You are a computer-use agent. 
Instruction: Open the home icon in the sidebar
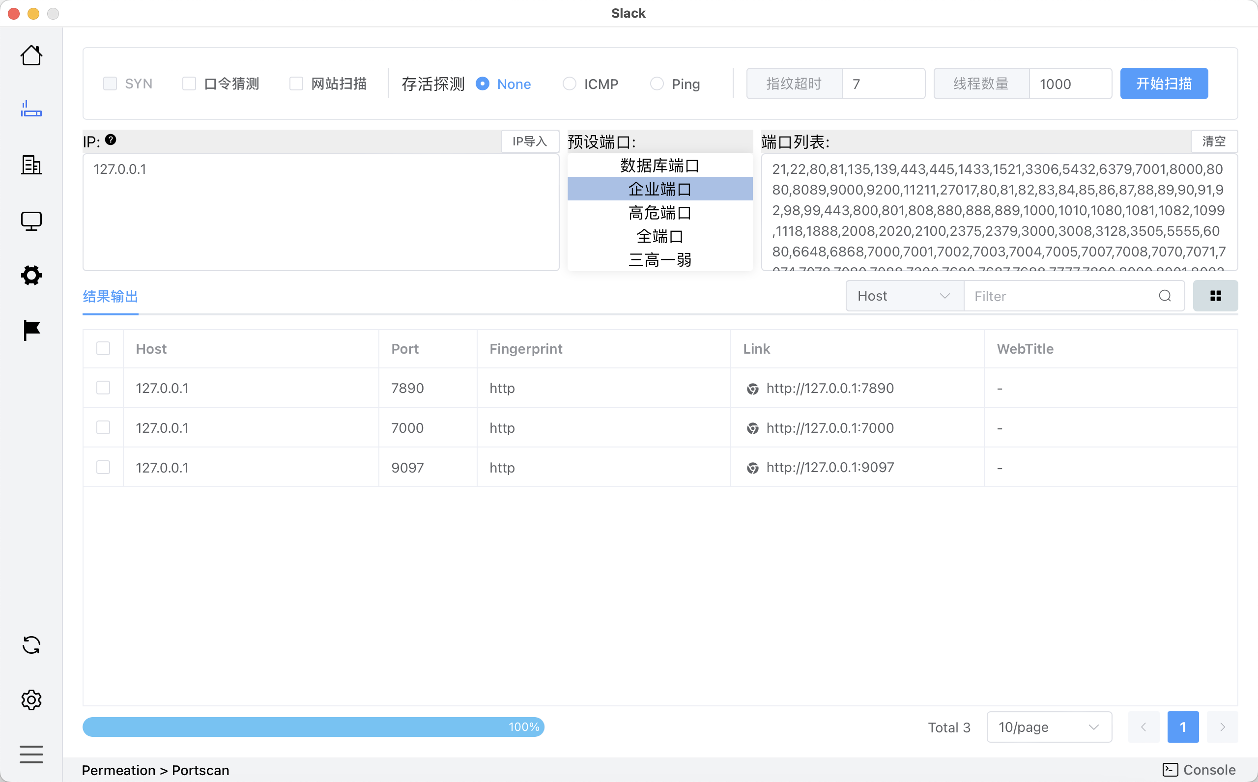31,56
